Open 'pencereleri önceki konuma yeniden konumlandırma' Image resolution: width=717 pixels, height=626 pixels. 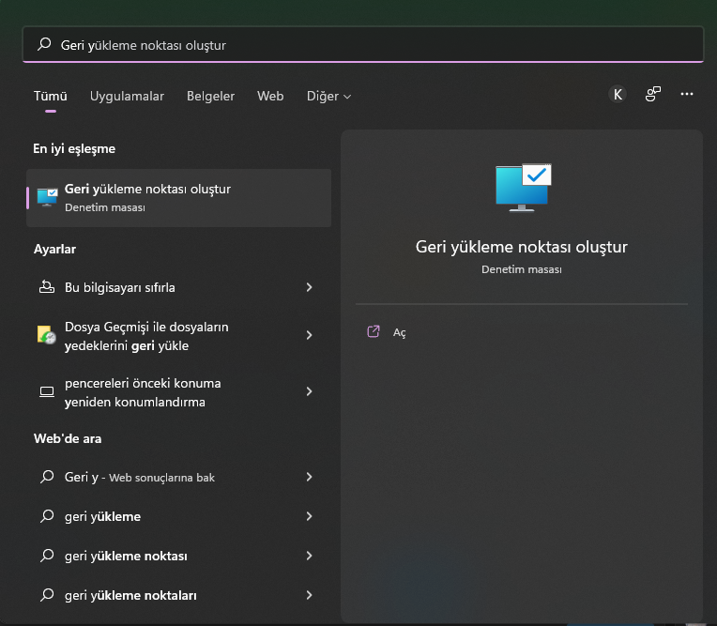(179, 392)
